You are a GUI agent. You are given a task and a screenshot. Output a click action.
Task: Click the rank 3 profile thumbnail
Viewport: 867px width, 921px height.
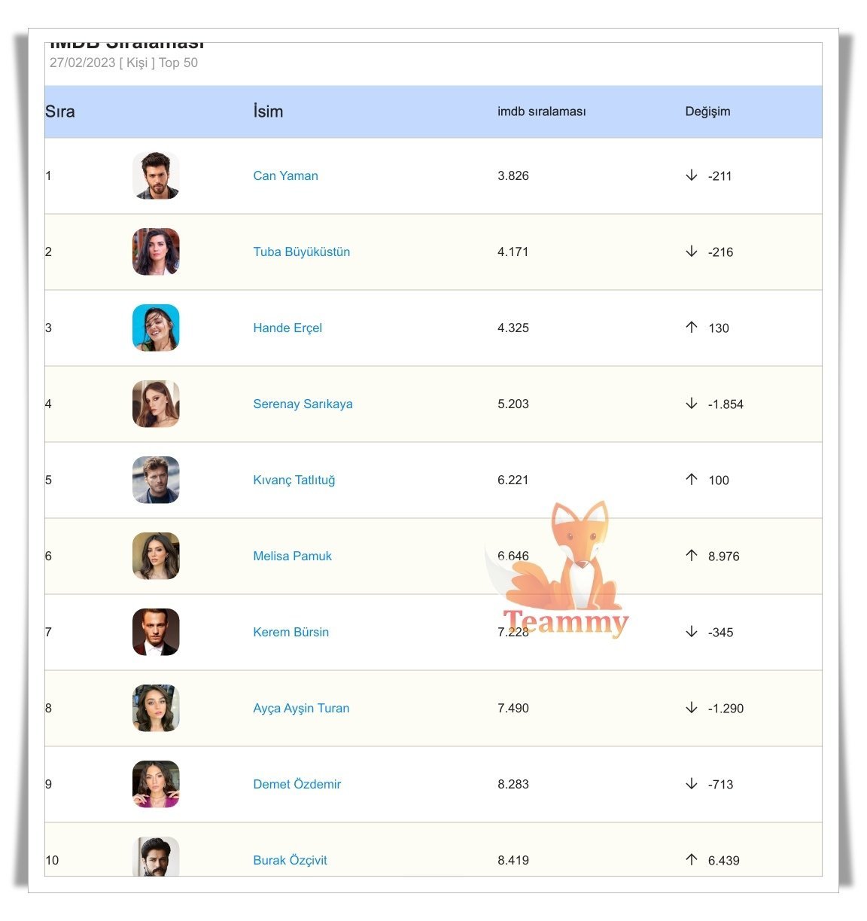[156, 328]
